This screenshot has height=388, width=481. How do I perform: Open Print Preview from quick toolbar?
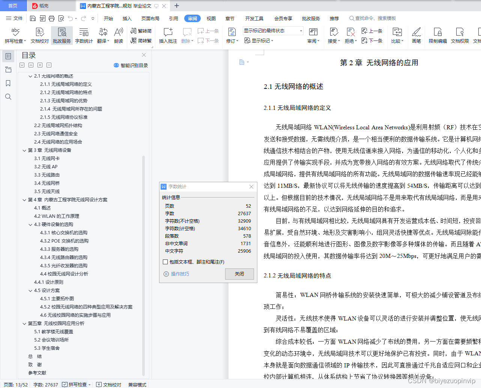coord(61,18)
